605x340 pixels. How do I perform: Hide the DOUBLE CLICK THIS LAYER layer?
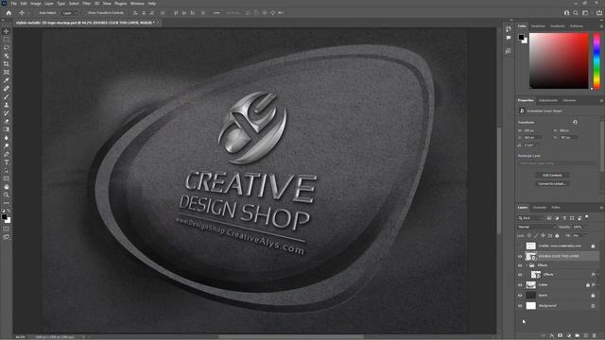click(x=520, y=256)
